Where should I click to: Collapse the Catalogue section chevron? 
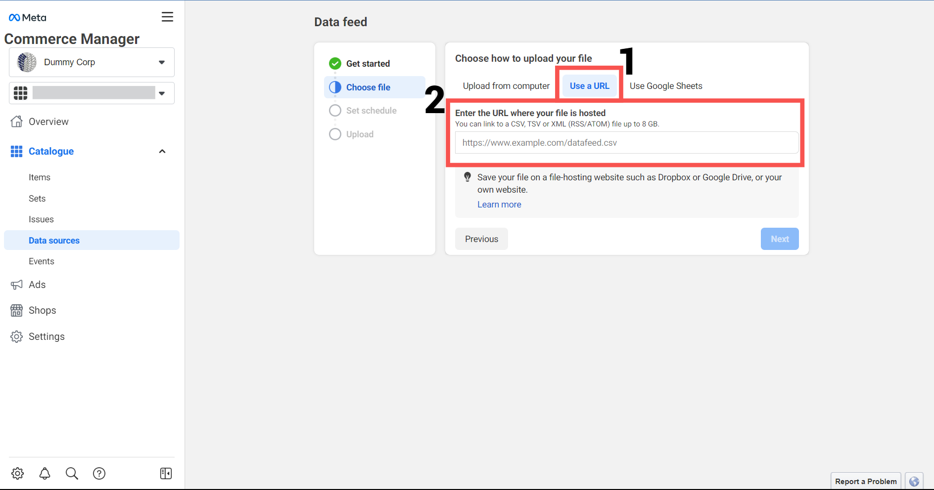tap(162, 151)
